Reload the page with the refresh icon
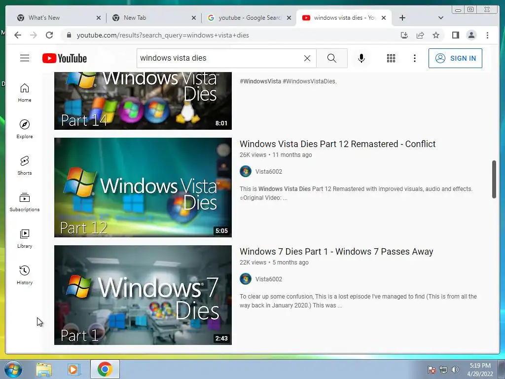 pos(49,35)
